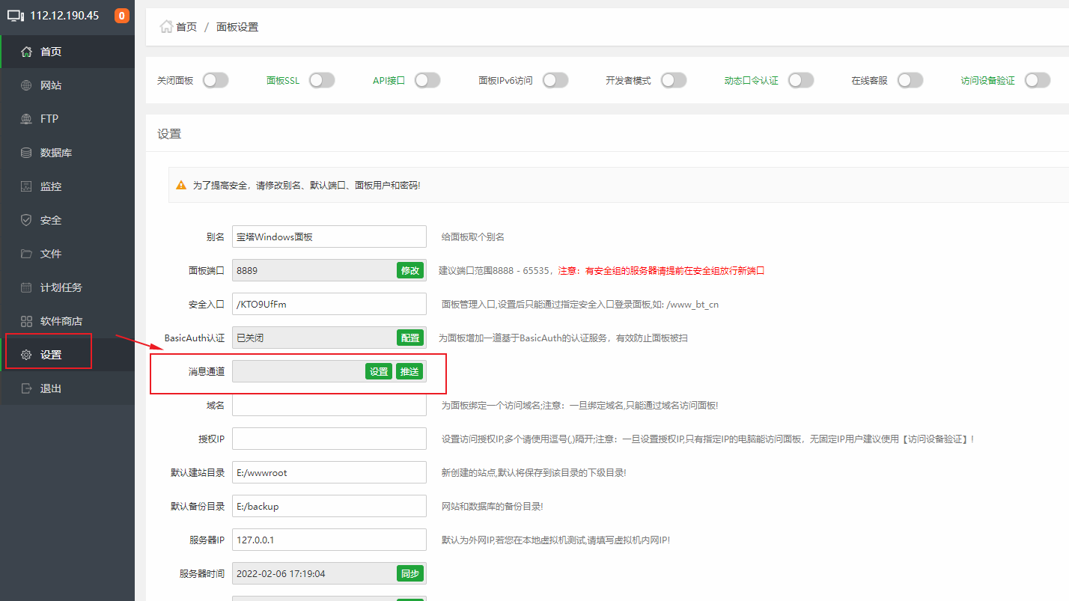
Task: Click the 默认备份目录 input field
Action: coord(329,506)
